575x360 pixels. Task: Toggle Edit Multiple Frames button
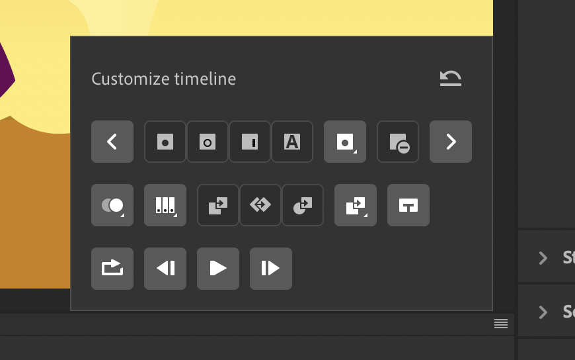point(165,205)
